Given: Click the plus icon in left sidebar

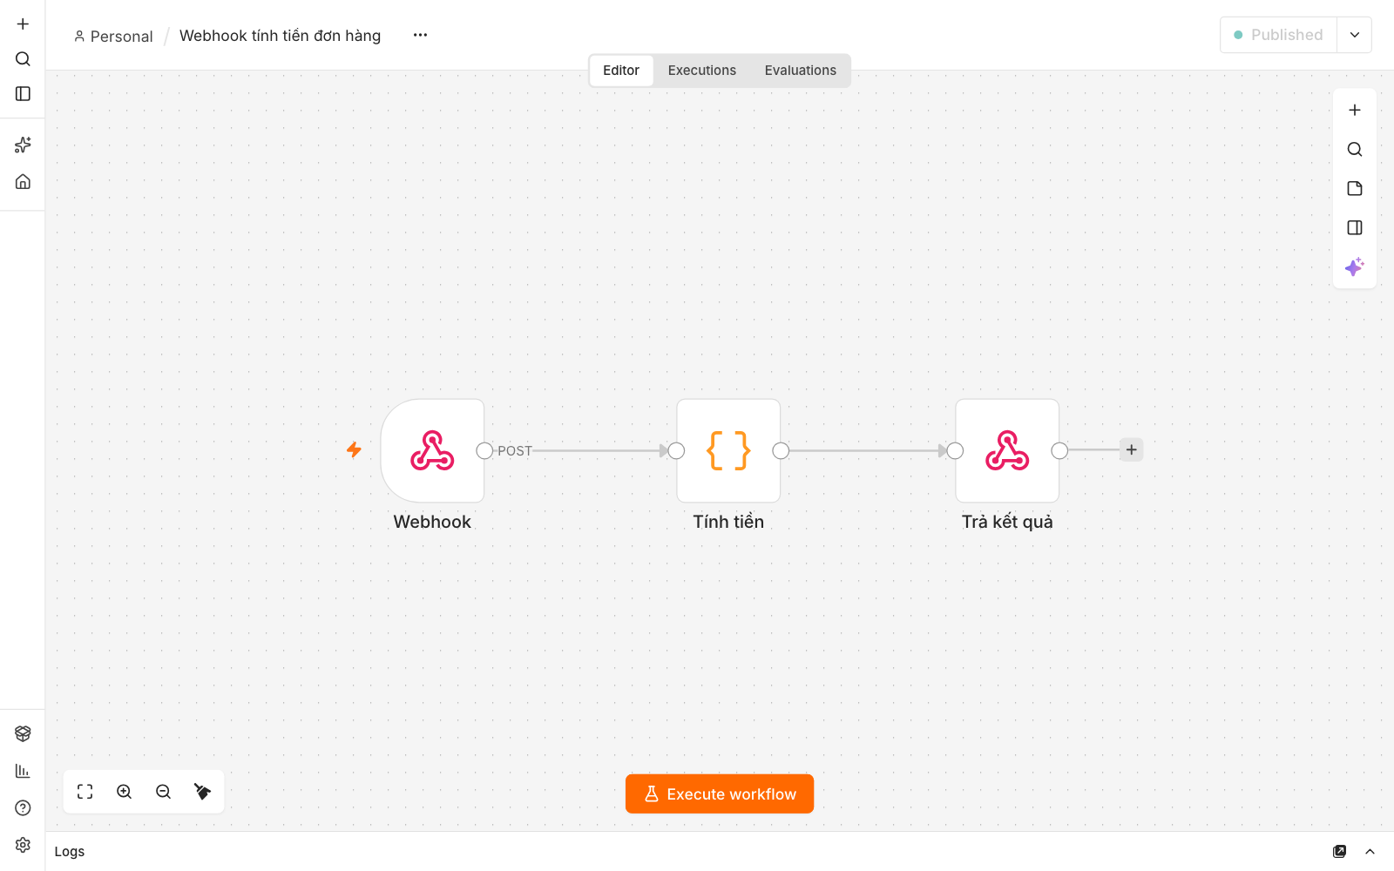Looking at the screenshot, I should tap(23, 24).
